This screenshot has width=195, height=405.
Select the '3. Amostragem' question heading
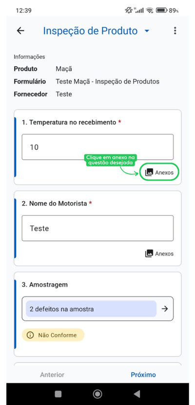pos(45,285)
